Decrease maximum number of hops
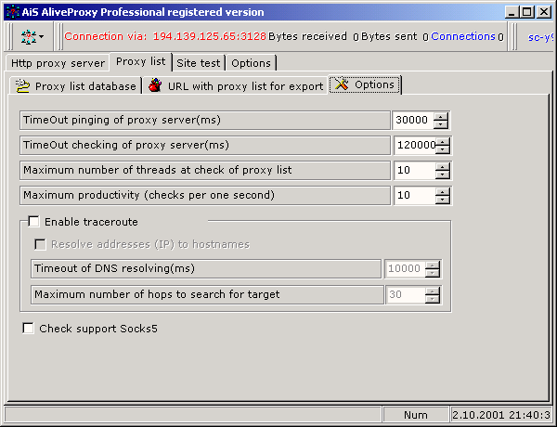Image resolution: width=557 pixels, height=427 pixels. (x=433, y=299)
